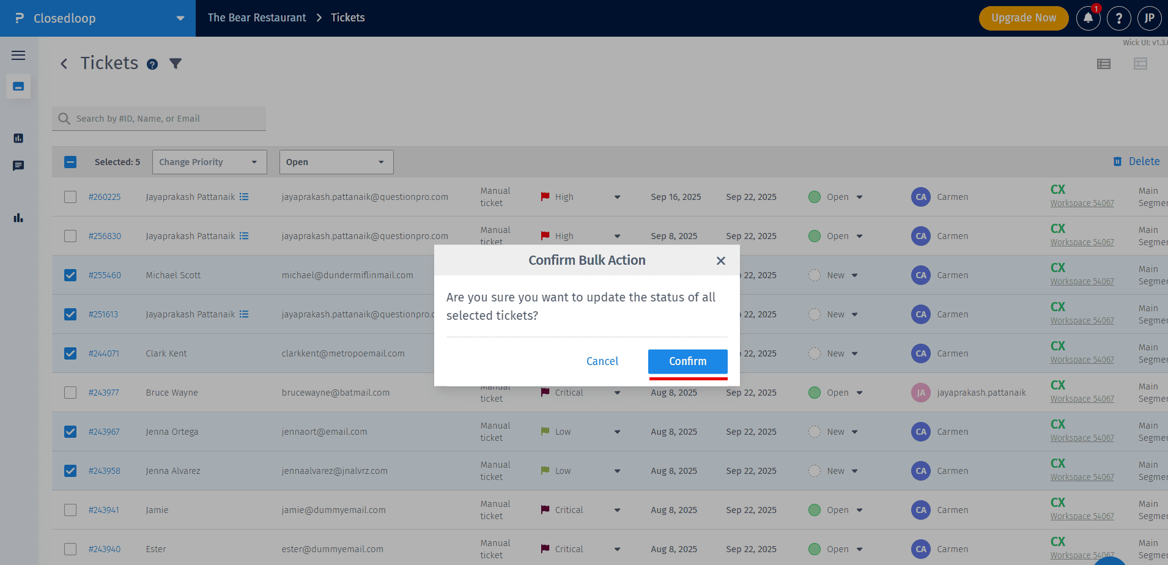
Task: Uncheck ticket #255460 checkbox
Action: (70, 275)
